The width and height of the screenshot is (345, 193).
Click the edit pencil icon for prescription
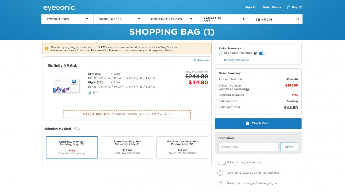tap(89, 93)
